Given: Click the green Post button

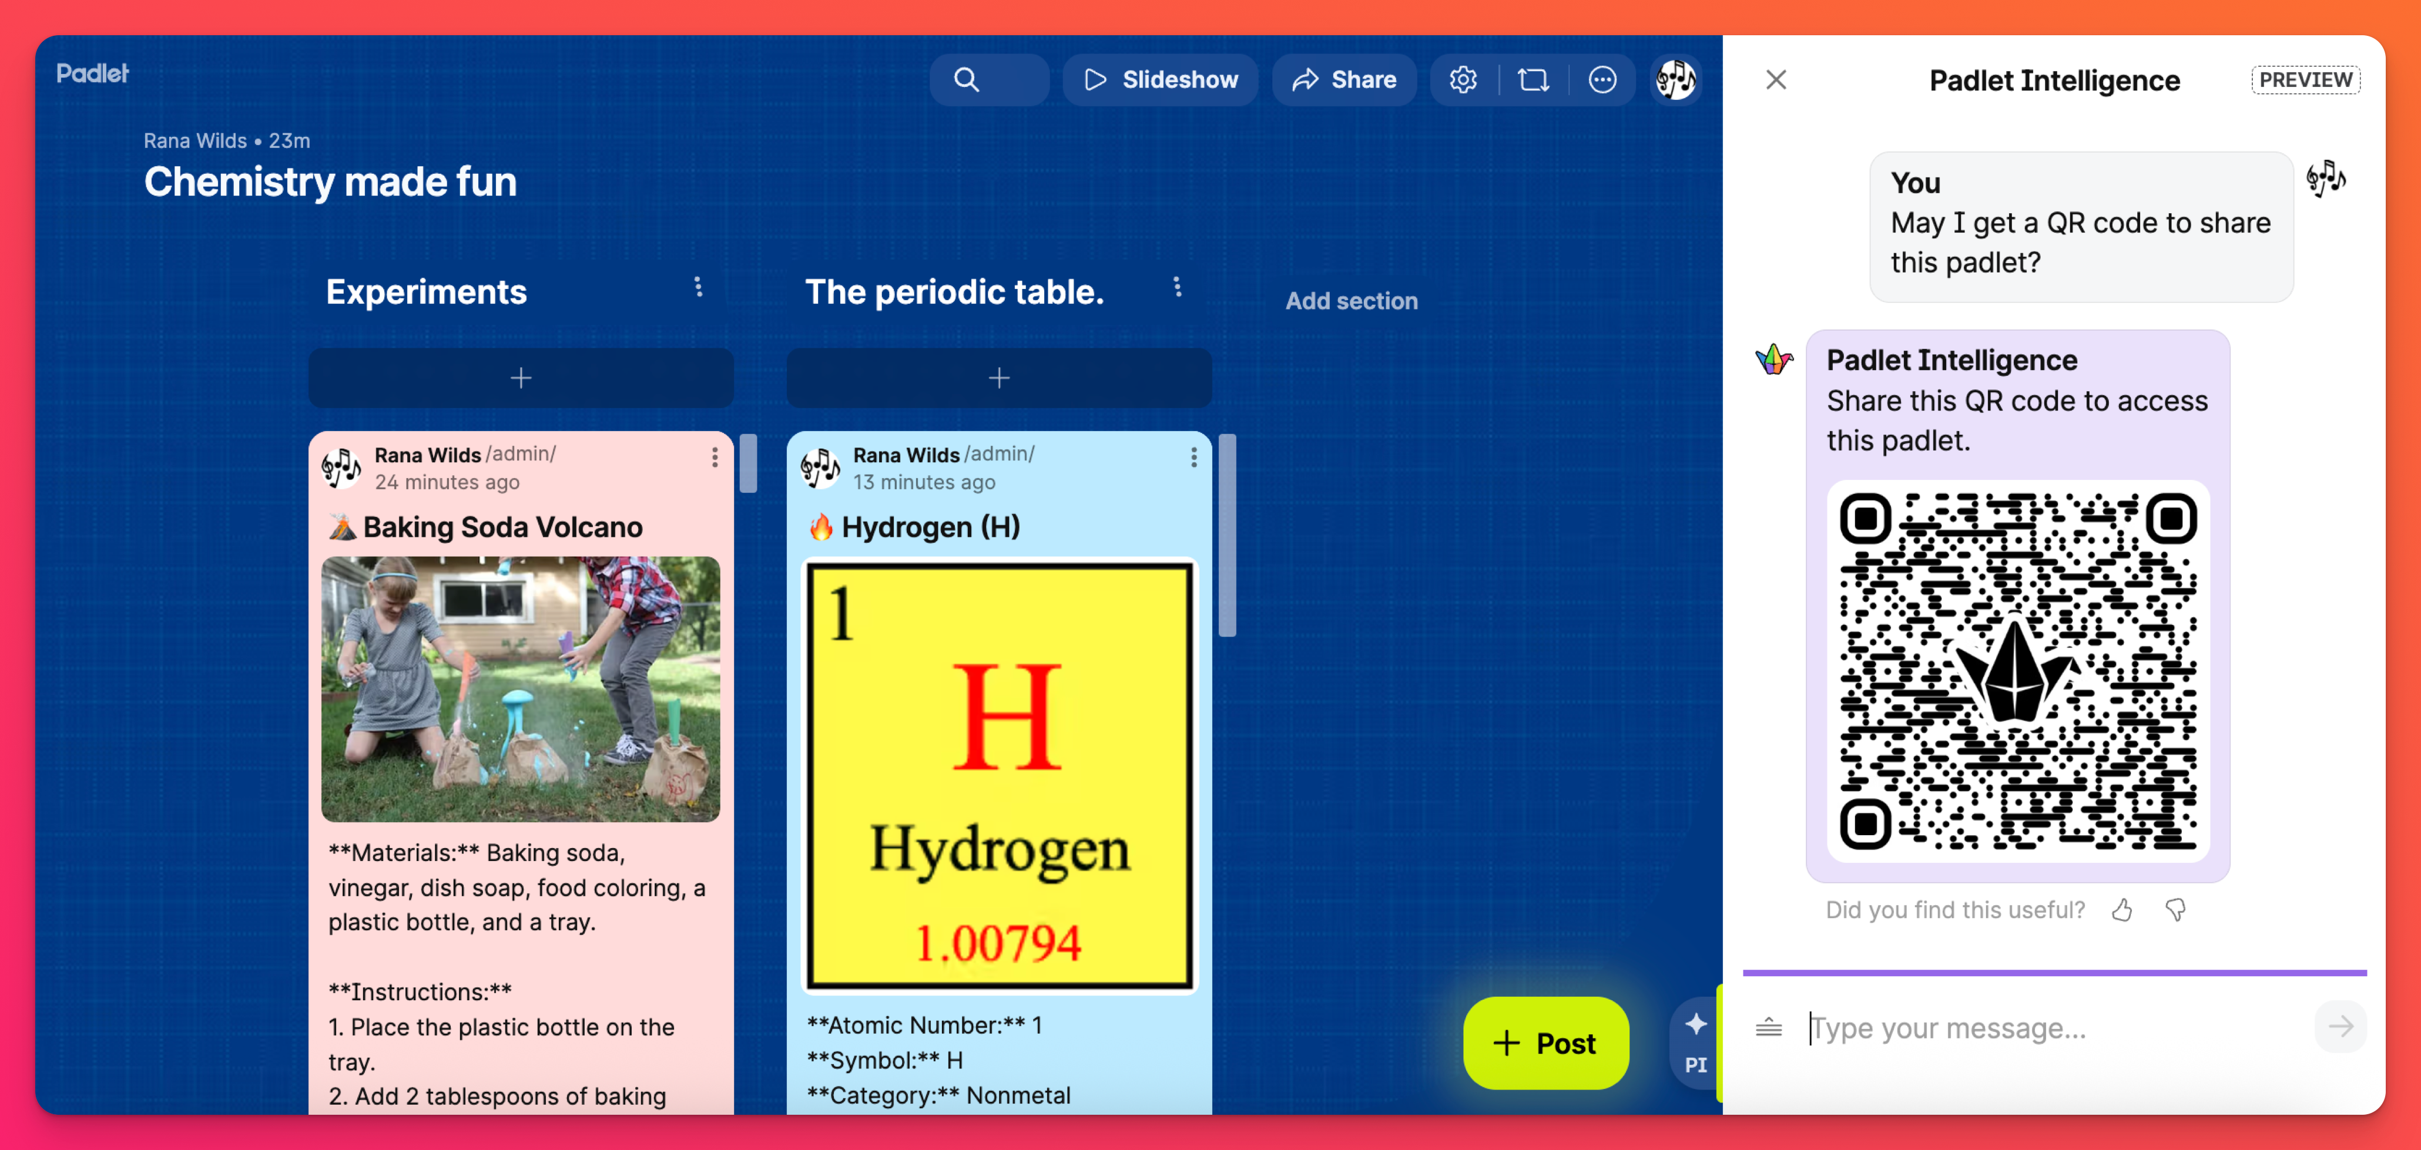Looking at the screenshot, I should tap(1545, 1043).
